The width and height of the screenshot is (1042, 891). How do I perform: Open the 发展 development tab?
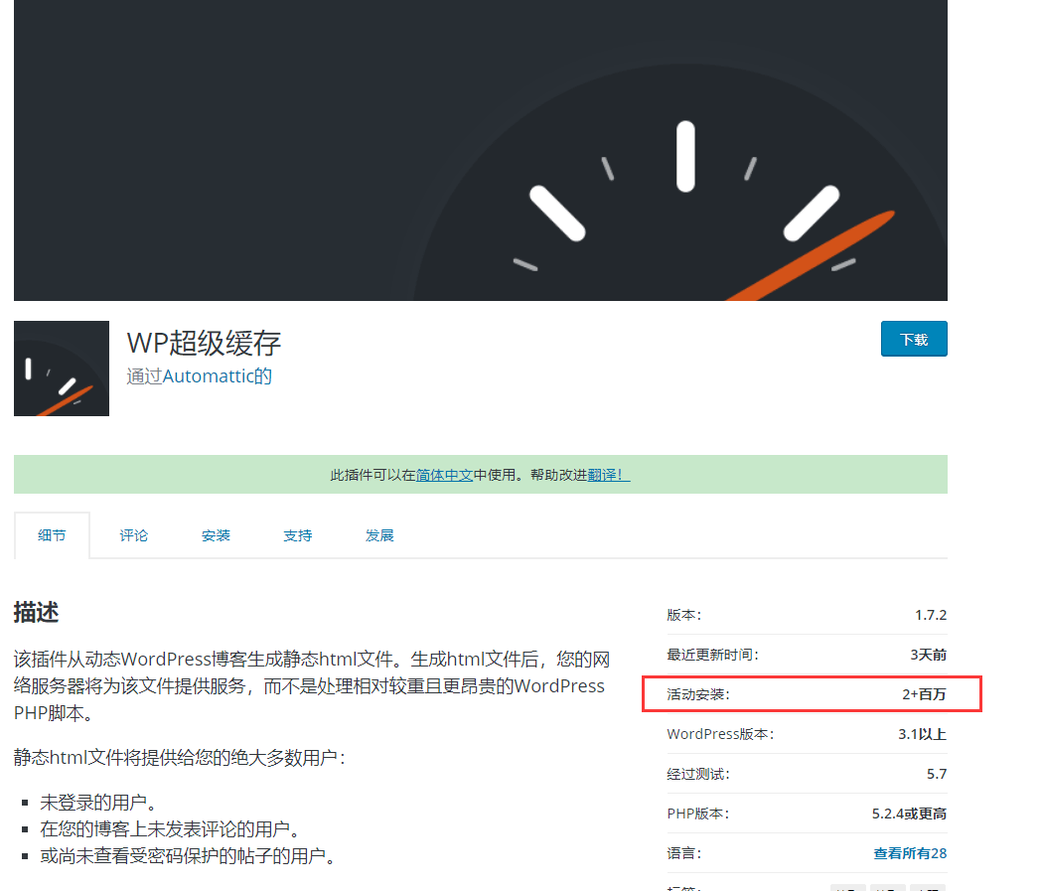[x=379, y=535]
